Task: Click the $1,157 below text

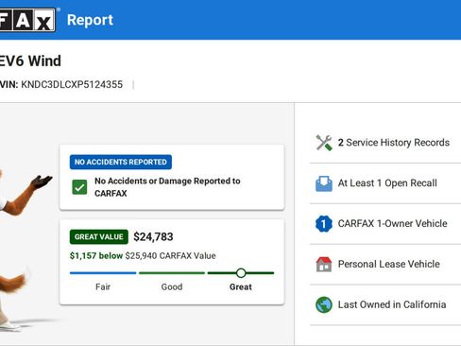Action: (96, 255)
